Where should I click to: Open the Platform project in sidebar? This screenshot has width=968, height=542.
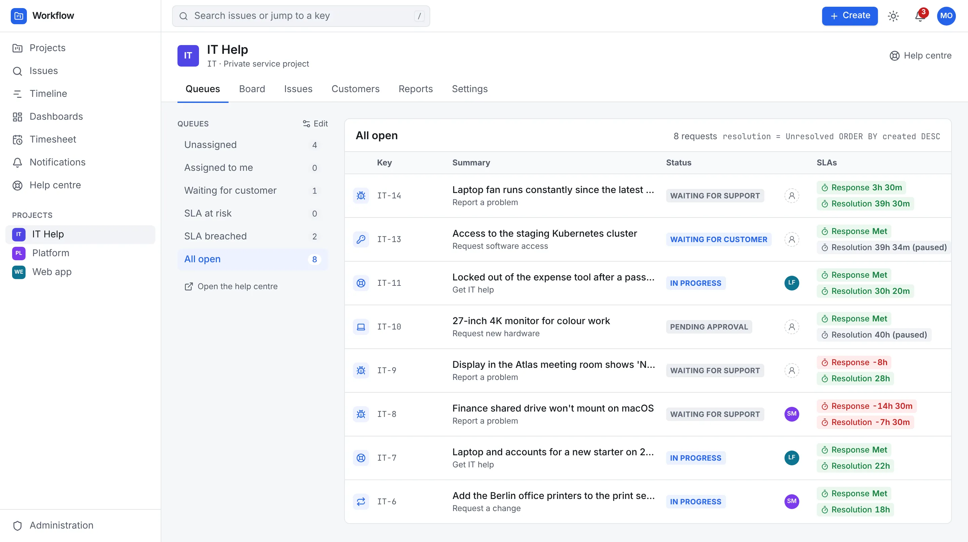tap(80, 253)
